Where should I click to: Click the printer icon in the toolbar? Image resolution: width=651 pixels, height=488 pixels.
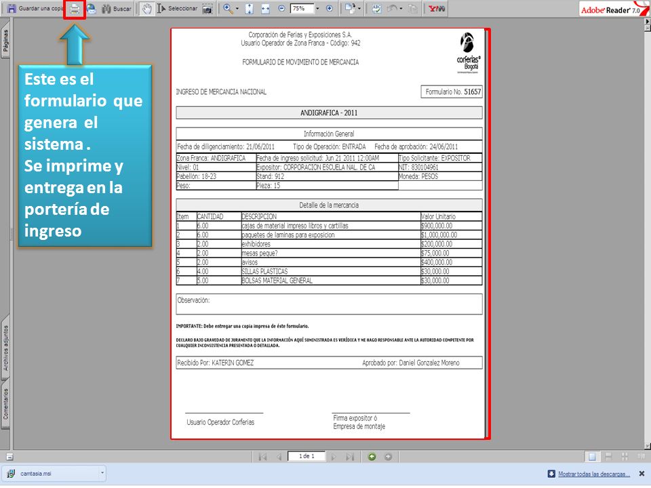(75, 9)
